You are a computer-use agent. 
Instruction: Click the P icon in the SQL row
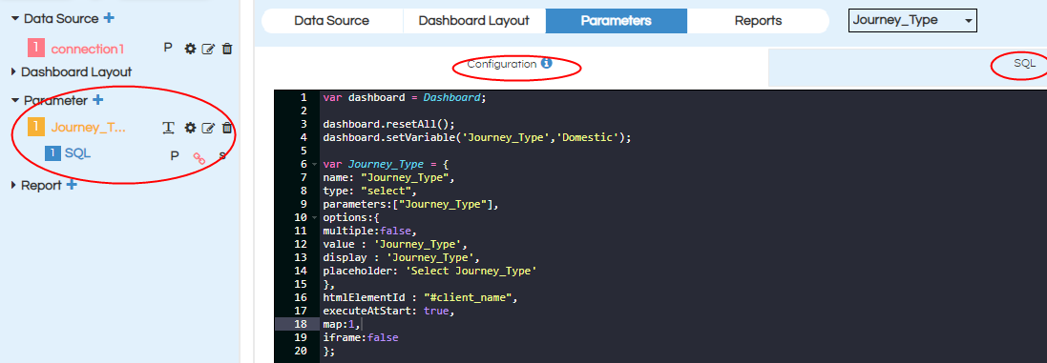(175, 156)
